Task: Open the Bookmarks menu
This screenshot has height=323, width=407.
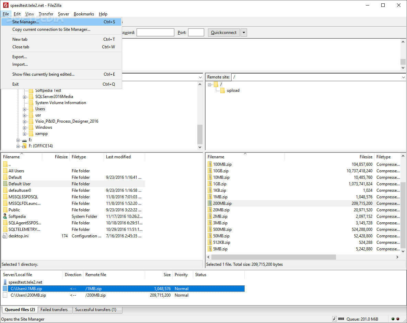Action: tap(84, 14)
